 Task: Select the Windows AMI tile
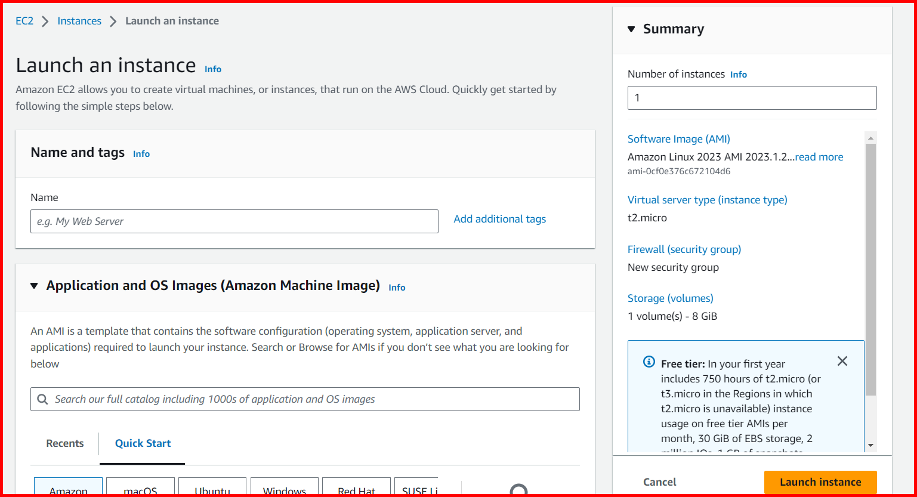tap(285, 488)
